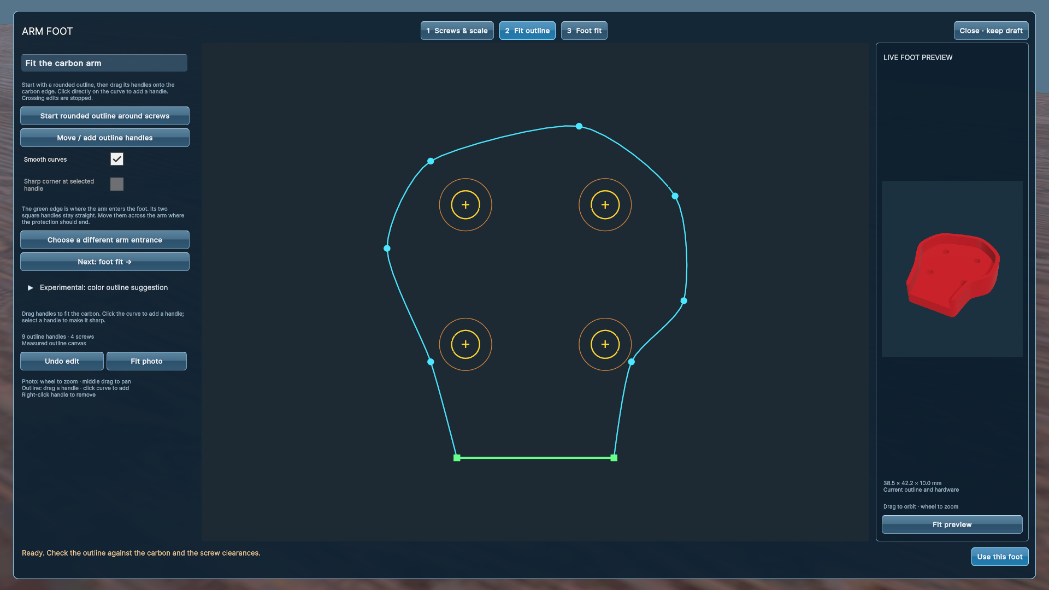
Task: Select the bottom-left screw marker
Action: 465,345
